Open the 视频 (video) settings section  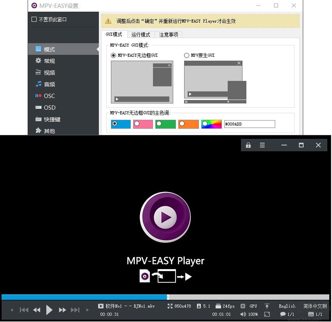tap(49, 72)
